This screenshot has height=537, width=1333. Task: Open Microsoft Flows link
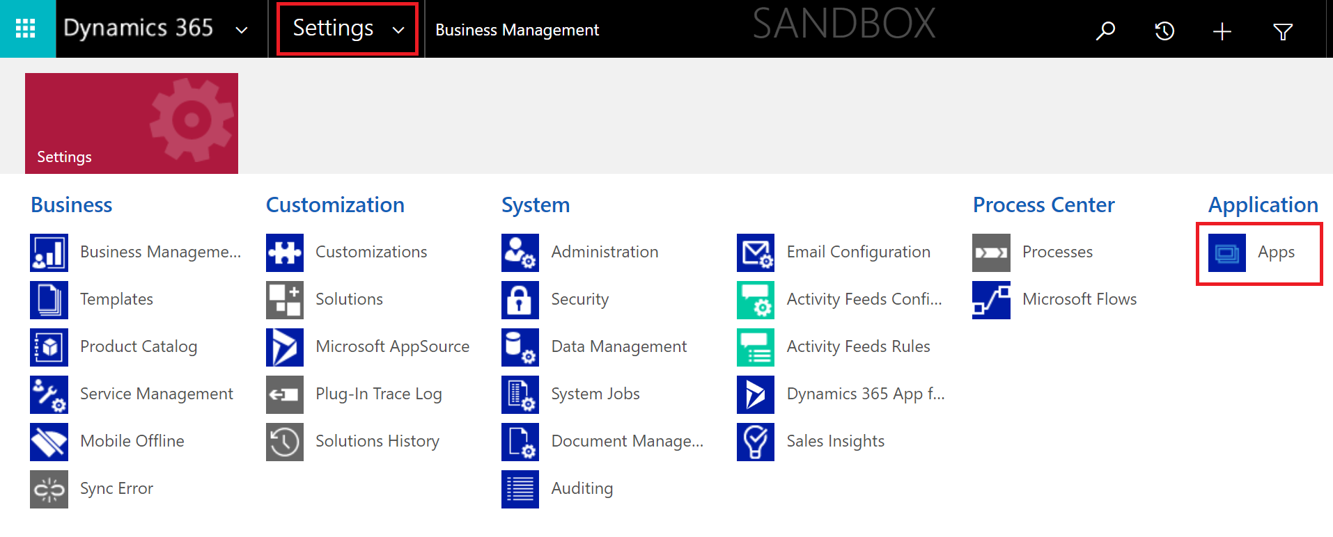1079,299
